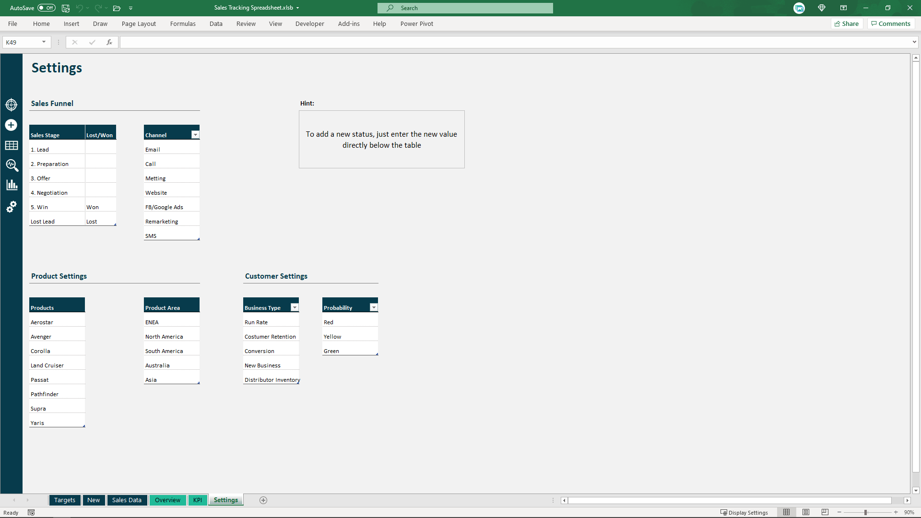Add a new sheet with plus icon
921x518 pixels.
[x=263, y=500]
